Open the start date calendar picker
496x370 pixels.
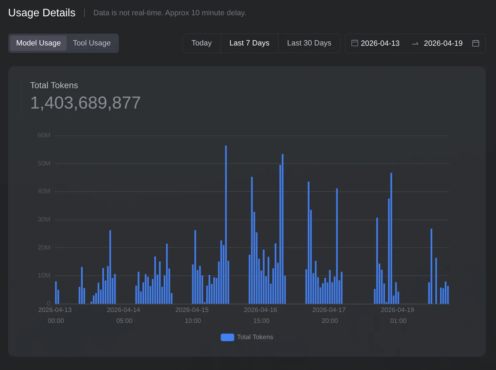355,43
